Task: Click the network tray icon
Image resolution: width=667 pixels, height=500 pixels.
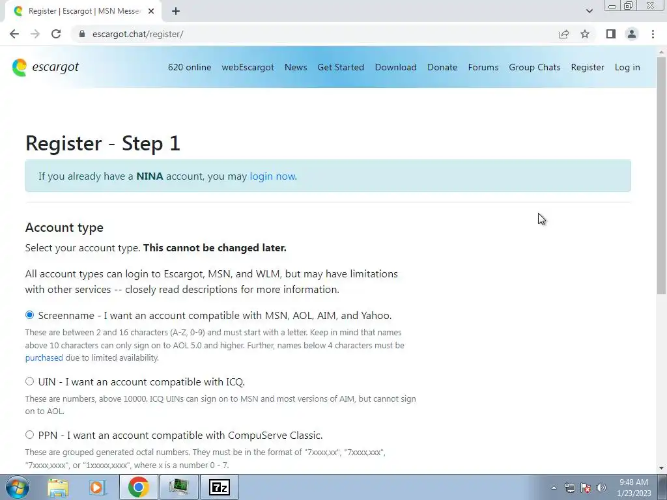Action: pyautogui.click(x=569, y=488)
